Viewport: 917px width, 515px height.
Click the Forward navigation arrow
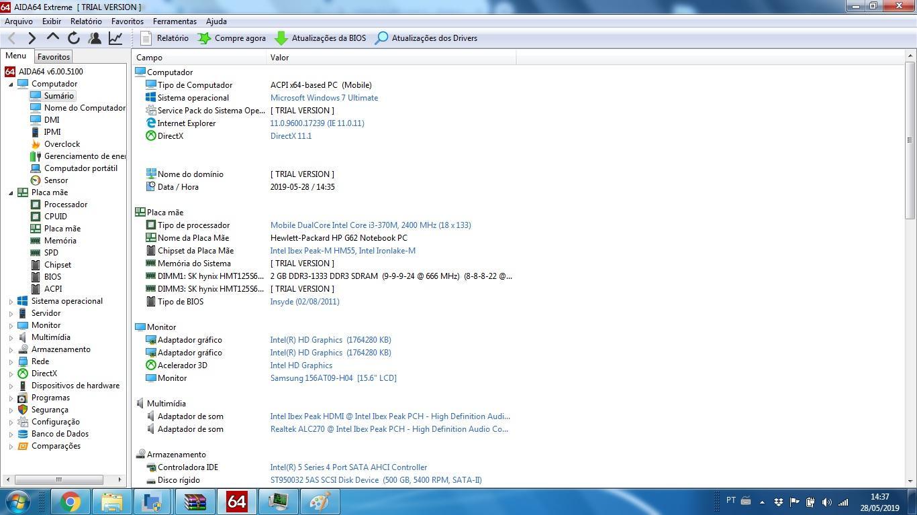pos(32,38)
